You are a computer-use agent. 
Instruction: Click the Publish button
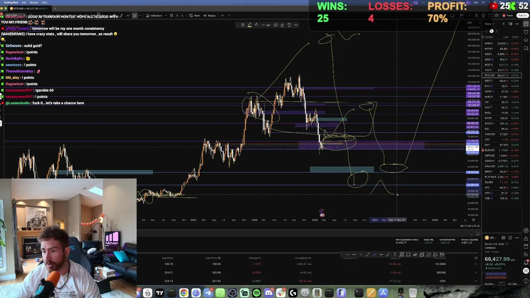click(x=523, y=15)
